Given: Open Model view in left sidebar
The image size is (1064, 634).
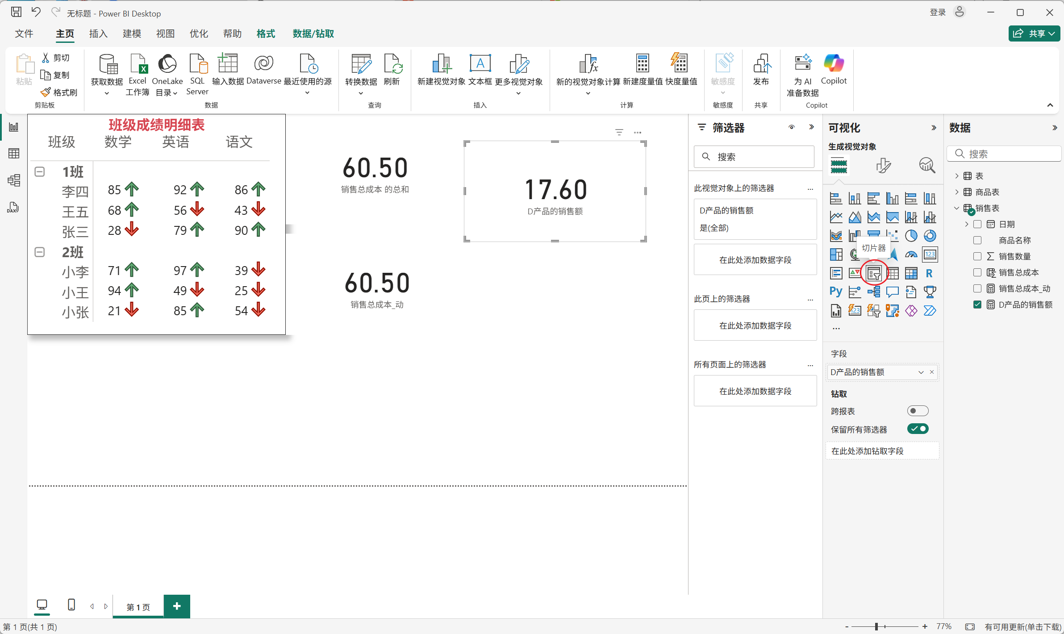Looking at the screenshot, I should click(x=14, y=180).
